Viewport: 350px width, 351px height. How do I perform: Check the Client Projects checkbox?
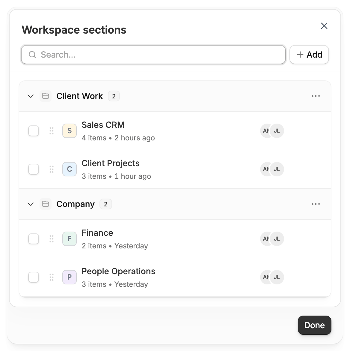(x=34, y=169)
